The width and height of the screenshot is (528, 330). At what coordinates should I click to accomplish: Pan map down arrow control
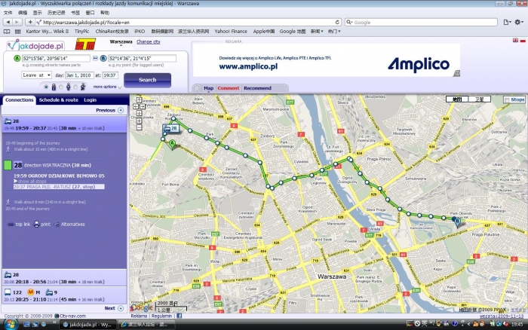pos(139,113)
